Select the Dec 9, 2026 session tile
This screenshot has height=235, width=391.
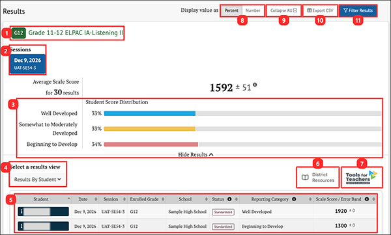coord(27,64)
